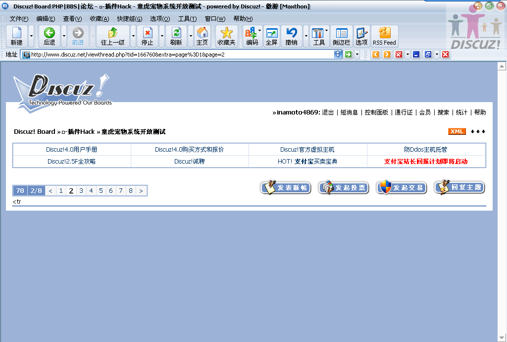Image resolution: width=507 pixels, height=342 pixels.
Task: Toggle the sidebar panel
Action: click(x=341, y=36)
